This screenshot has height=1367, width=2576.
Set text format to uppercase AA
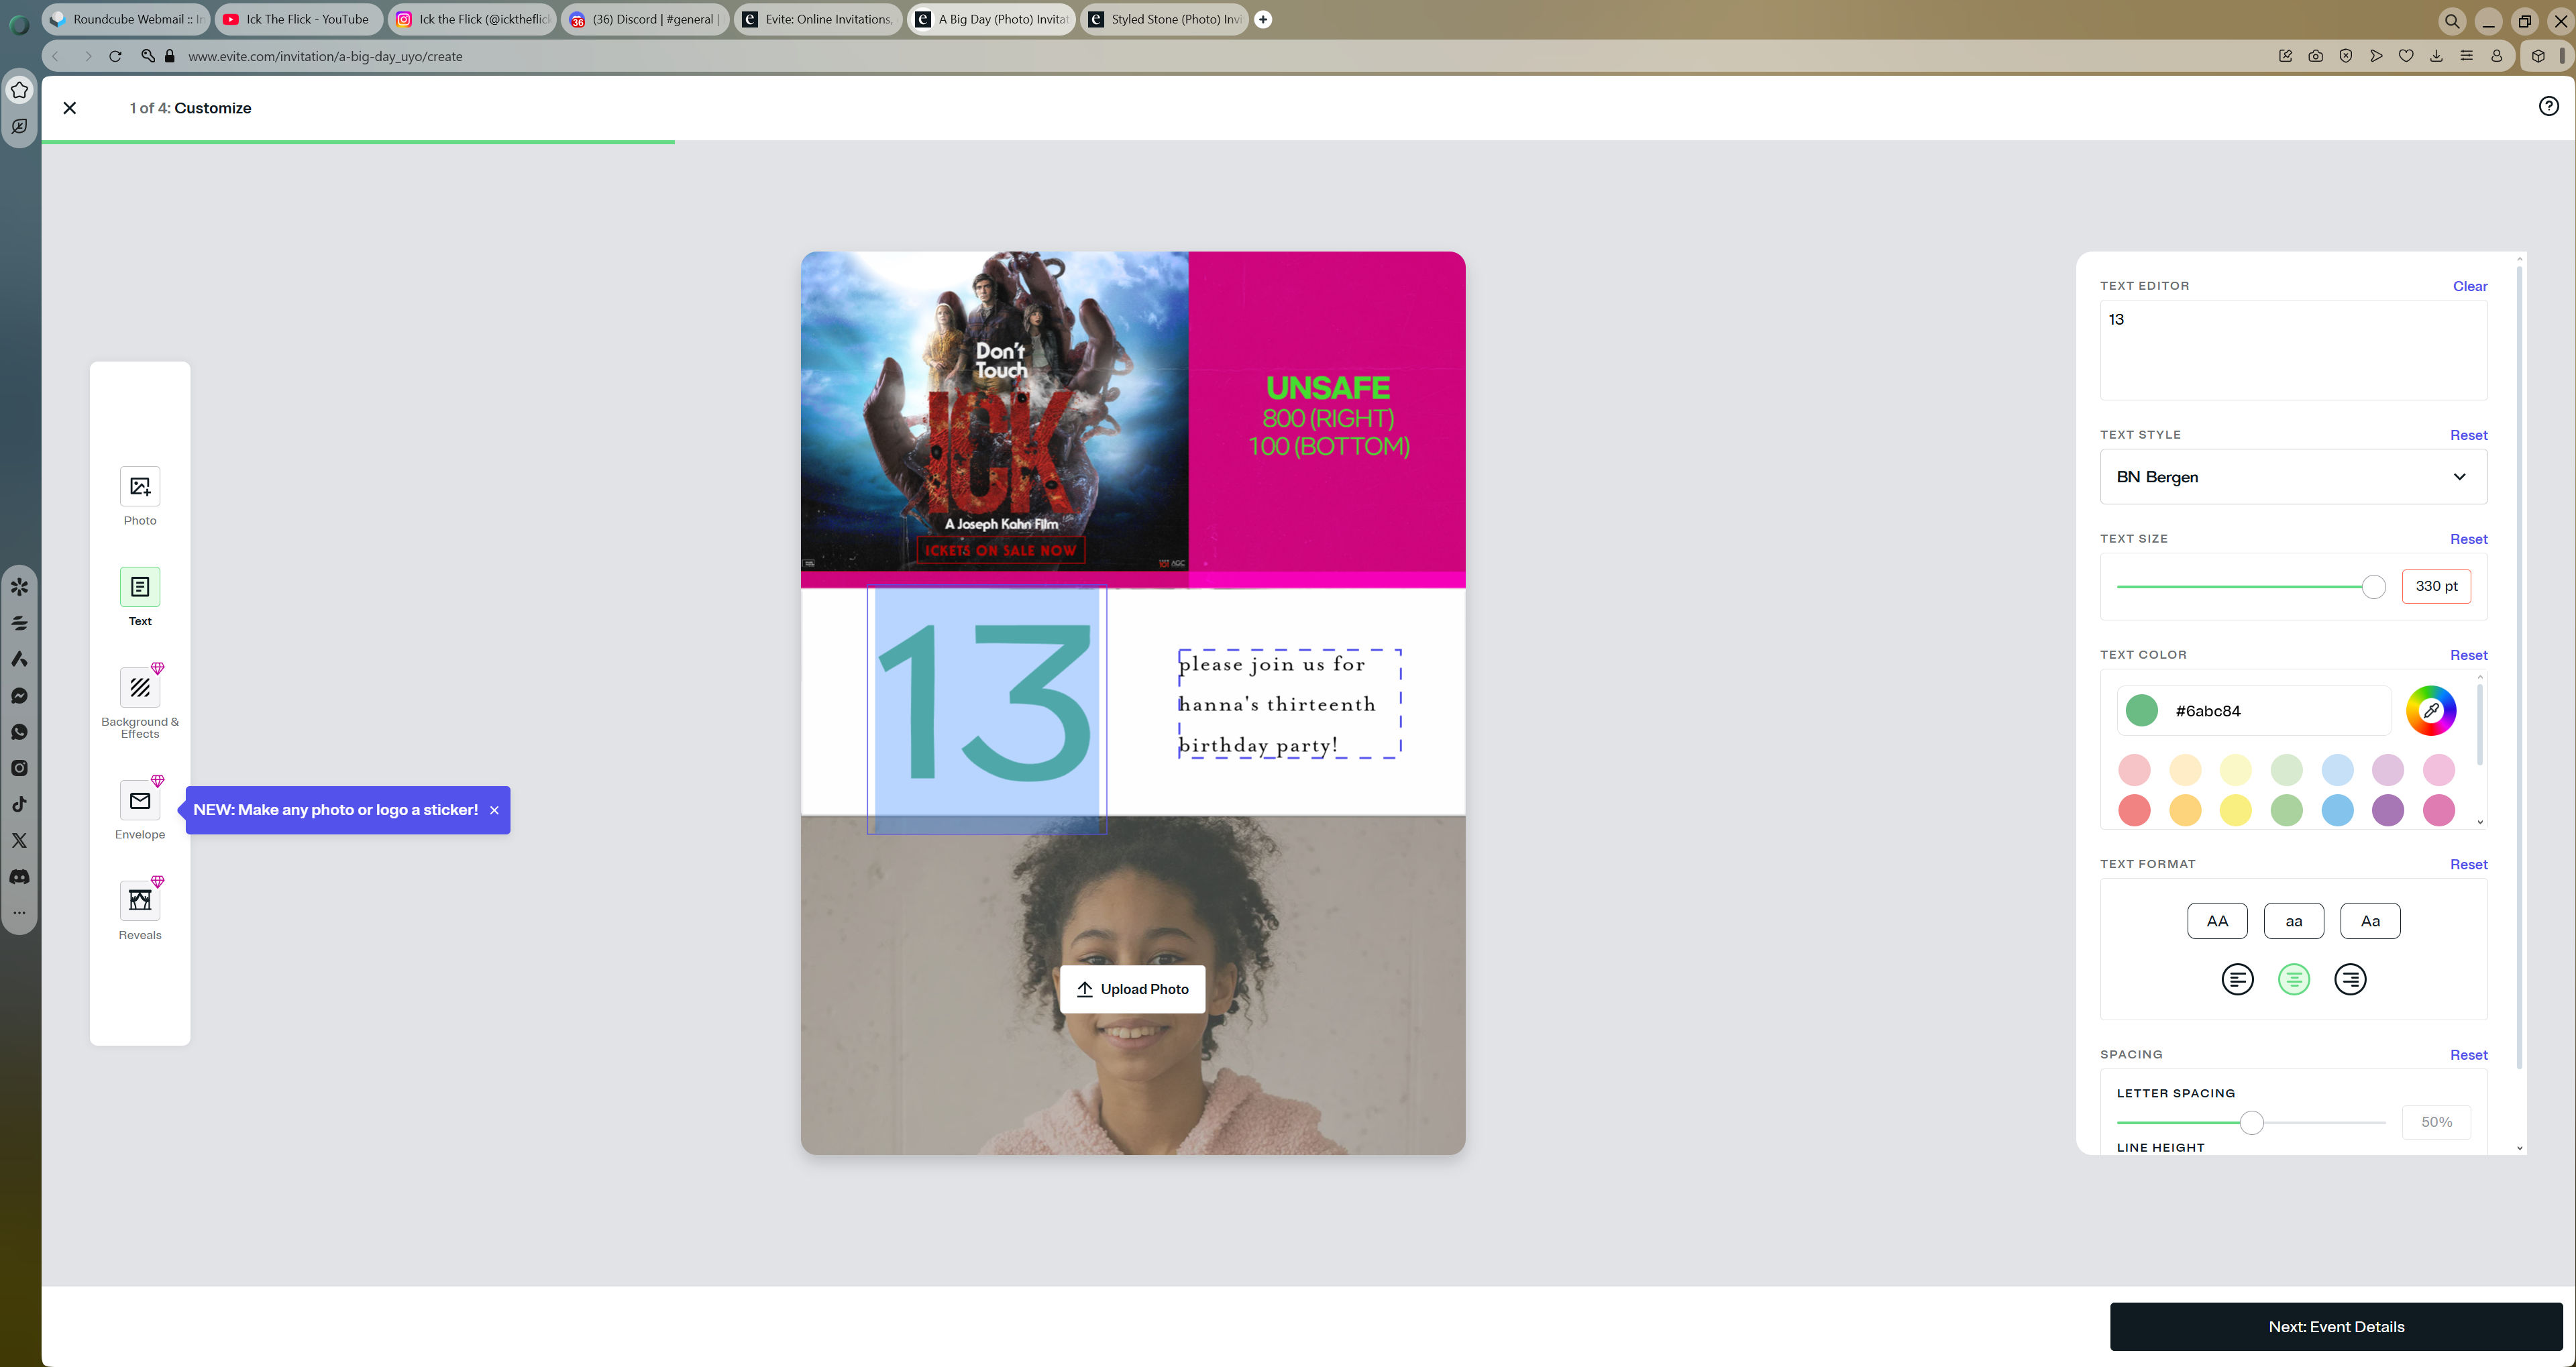2217,921
